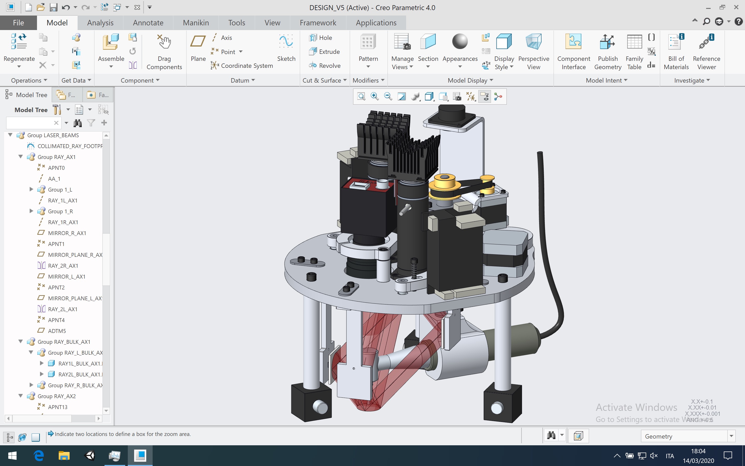This screenshot has width=745, height=466.
Task: Click the Save icon in quick access toolbar
Action: tap(53, 8)
